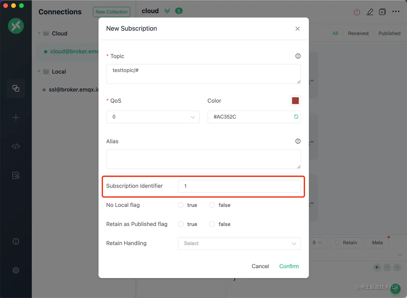Create a New Collection
The width and height of the screenshot is (407, 298).
coord(111,12)
